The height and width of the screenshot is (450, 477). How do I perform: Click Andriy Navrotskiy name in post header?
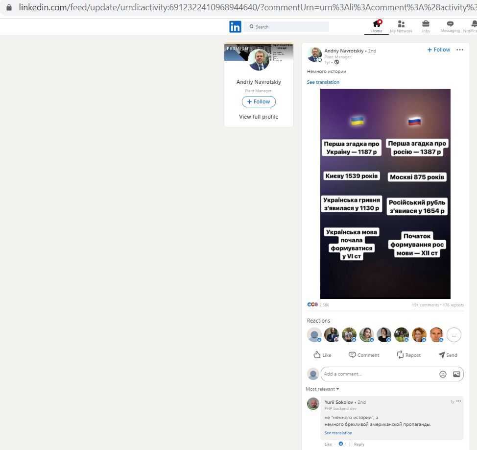(344, 51)
